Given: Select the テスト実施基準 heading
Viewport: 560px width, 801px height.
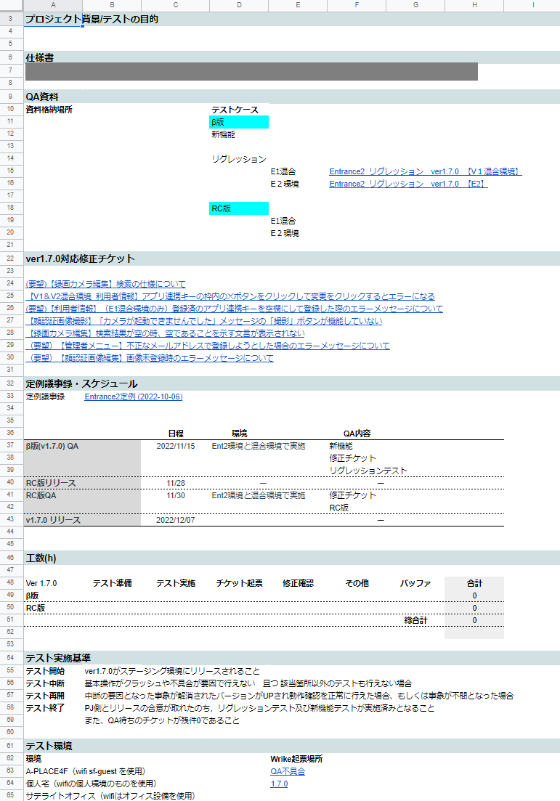Looking at the screenshot, I should [x=58, y=658].
